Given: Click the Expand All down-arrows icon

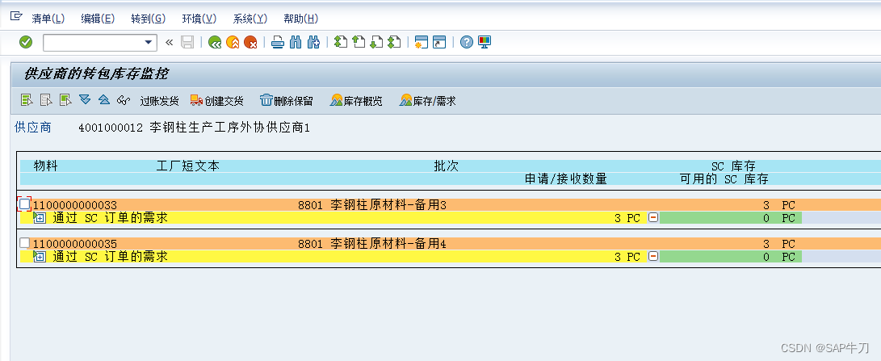Looking at the screenshot, I should pyautogui.click(x=85, y=100).
